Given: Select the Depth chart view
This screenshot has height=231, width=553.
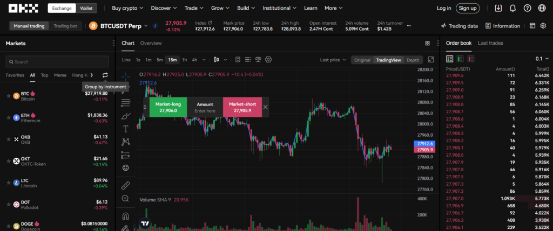Looking at the screenshot, I should click(413, 60).
